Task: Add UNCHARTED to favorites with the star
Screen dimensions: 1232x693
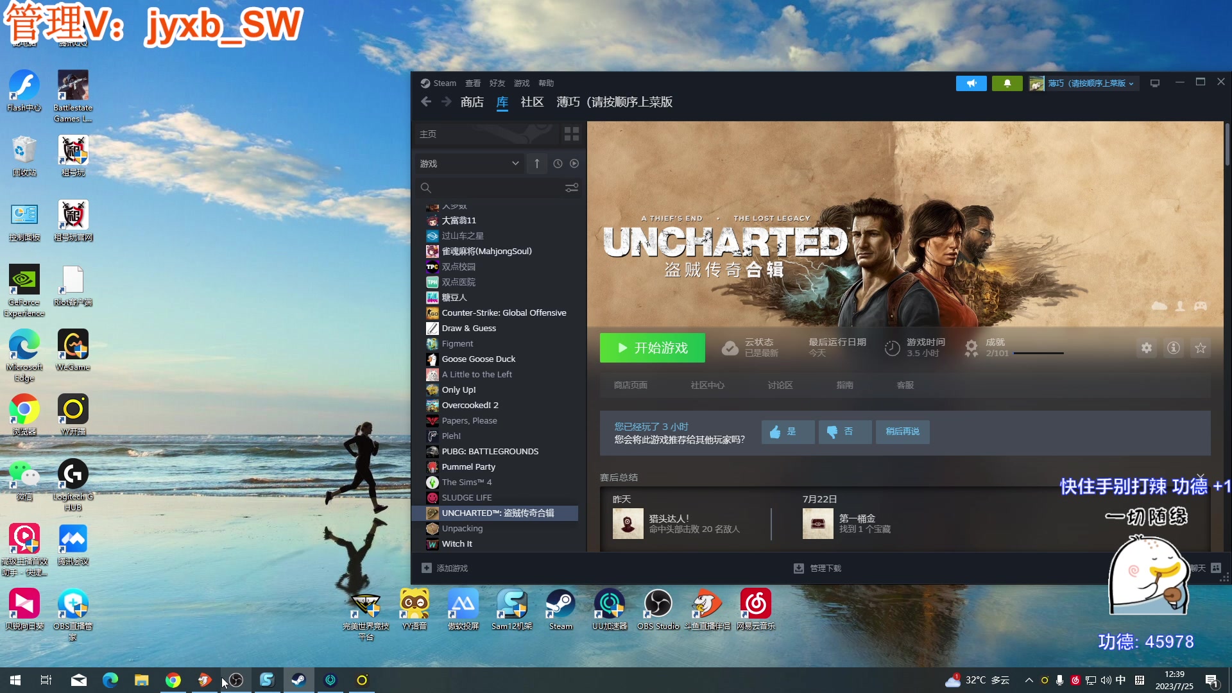Action: (x=1201, y=348)
